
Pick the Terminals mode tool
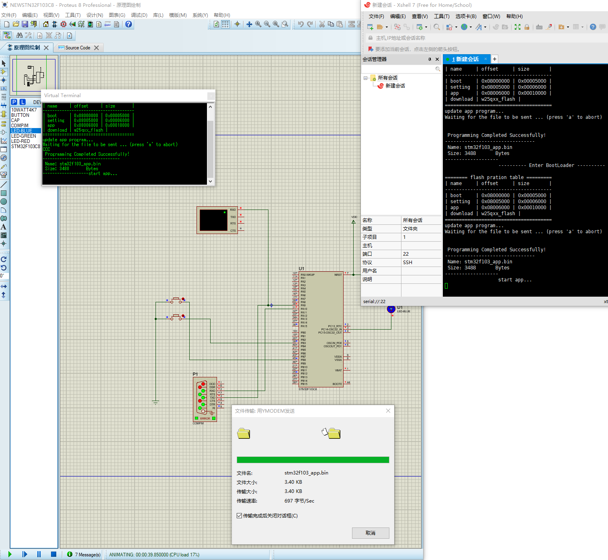point(4,123)
